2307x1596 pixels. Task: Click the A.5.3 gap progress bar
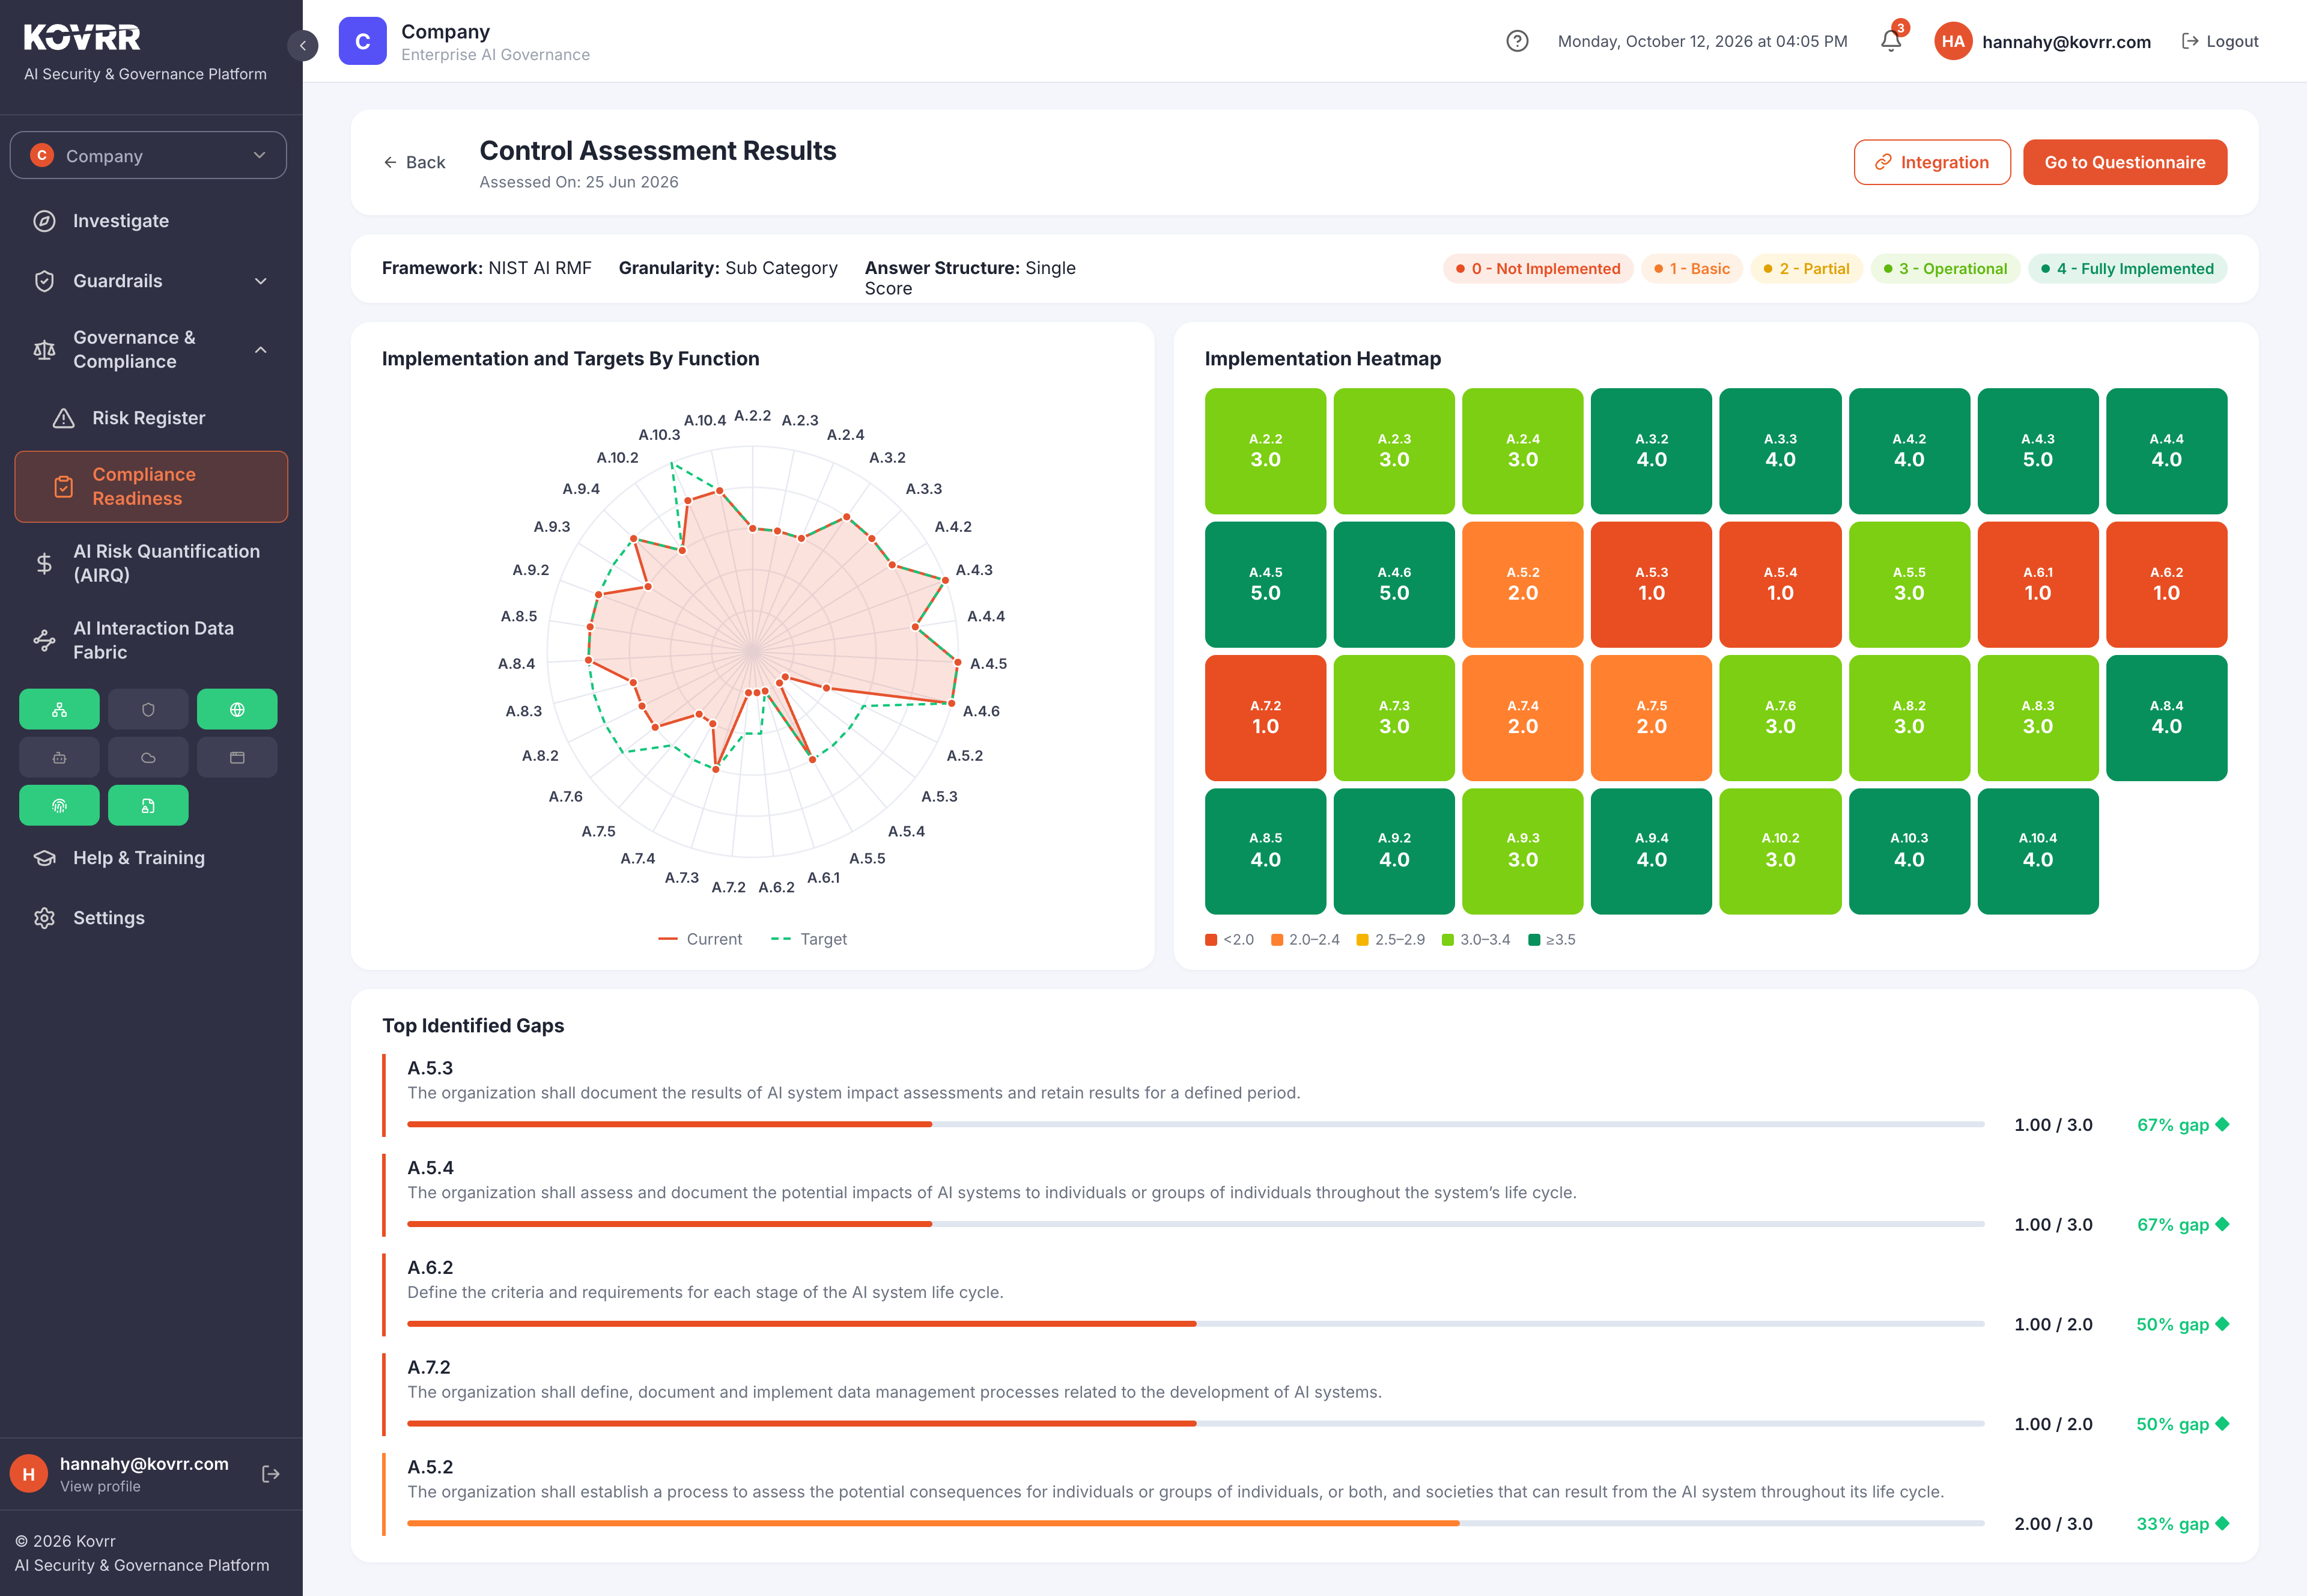click(x=1196, y=1124)
